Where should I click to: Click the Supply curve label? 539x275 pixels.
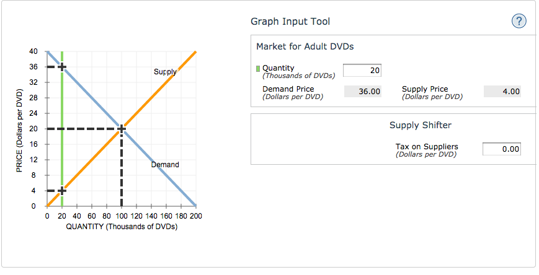[x=165, y=72]
